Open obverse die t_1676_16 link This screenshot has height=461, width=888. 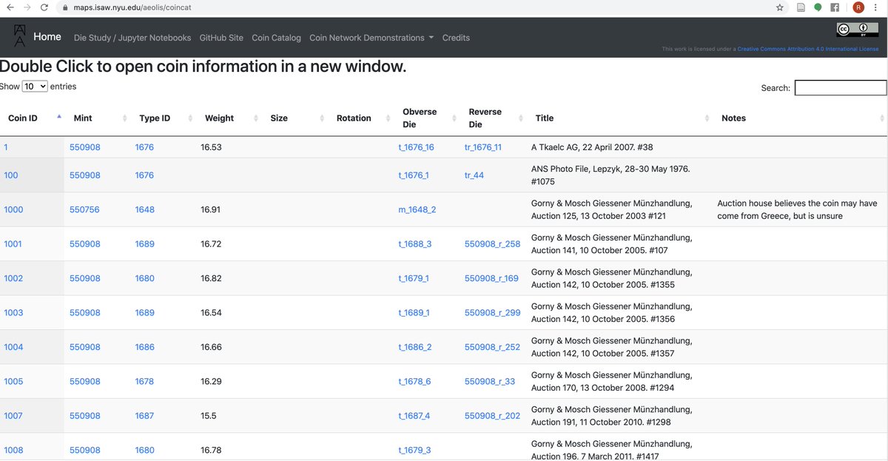coord(417,147)
